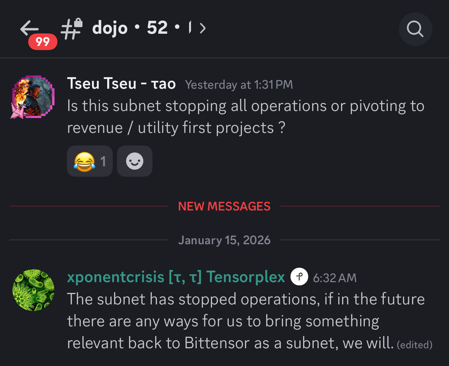Image resolution: width=449 pixels, height=366 pixels.
Task: Open the dojo channel title
Action: (x=110, y=28)
